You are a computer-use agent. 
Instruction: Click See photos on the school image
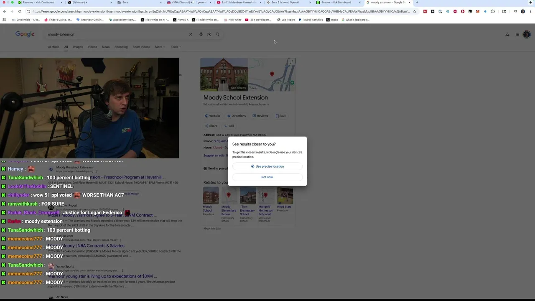tap(238, 88)
